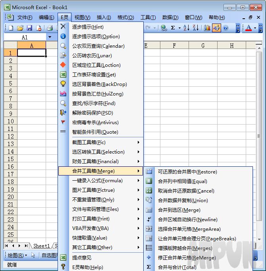Click icon beside 可还原的合并居中(Restore)
Image resolution: width=266 pixels, height=271 pixels.
[149, 172]
